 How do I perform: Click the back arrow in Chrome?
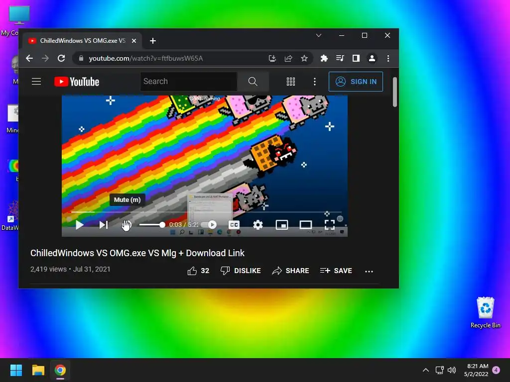29,58
